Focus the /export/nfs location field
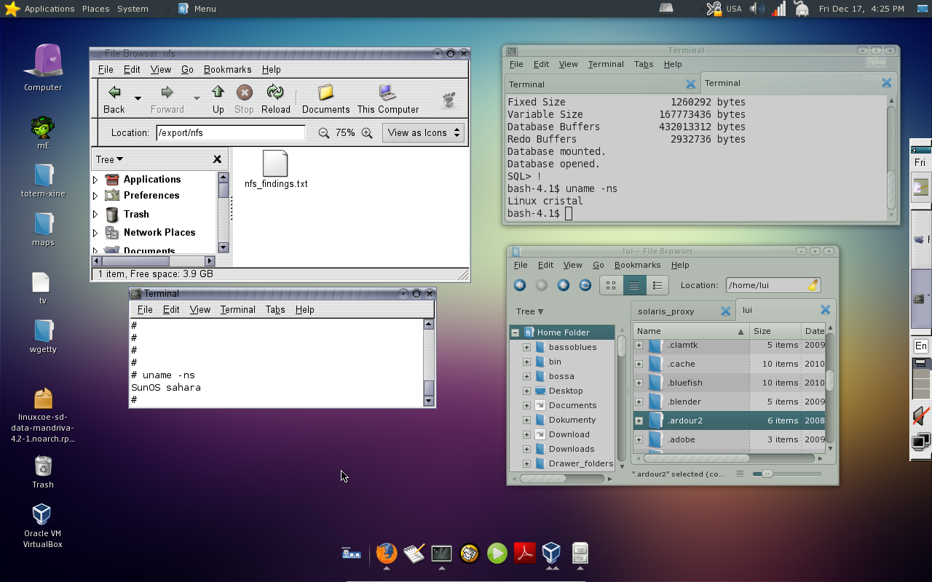 (230, 132)
